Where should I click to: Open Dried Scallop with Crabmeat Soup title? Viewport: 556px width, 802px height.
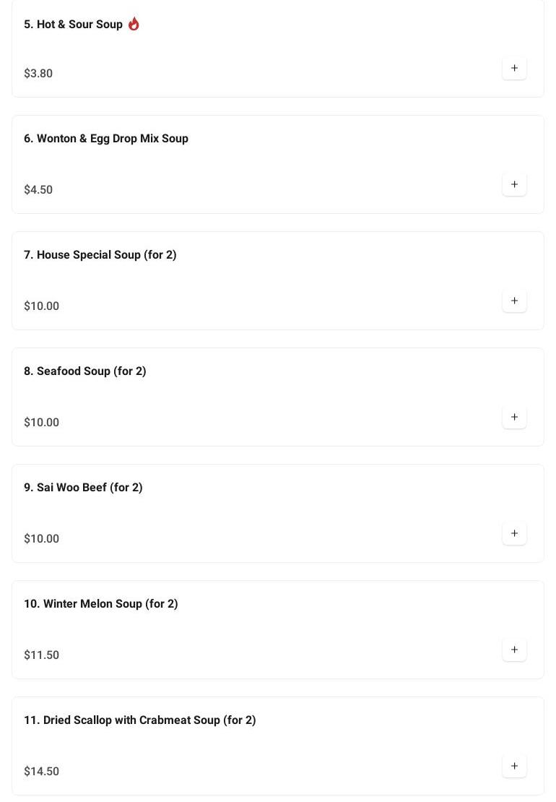[x=140, y=720]
